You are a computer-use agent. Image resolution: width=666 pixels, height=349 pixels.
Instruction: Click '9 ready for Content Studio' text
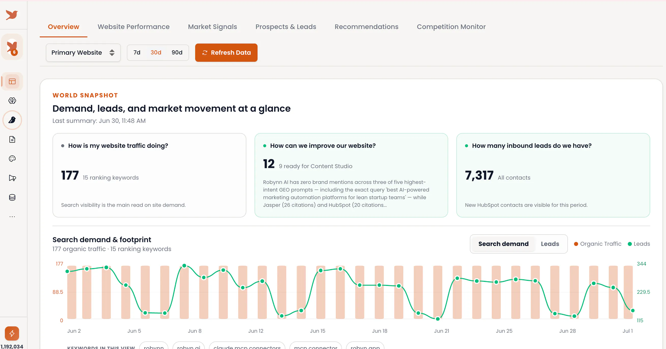tap(315, 166)
